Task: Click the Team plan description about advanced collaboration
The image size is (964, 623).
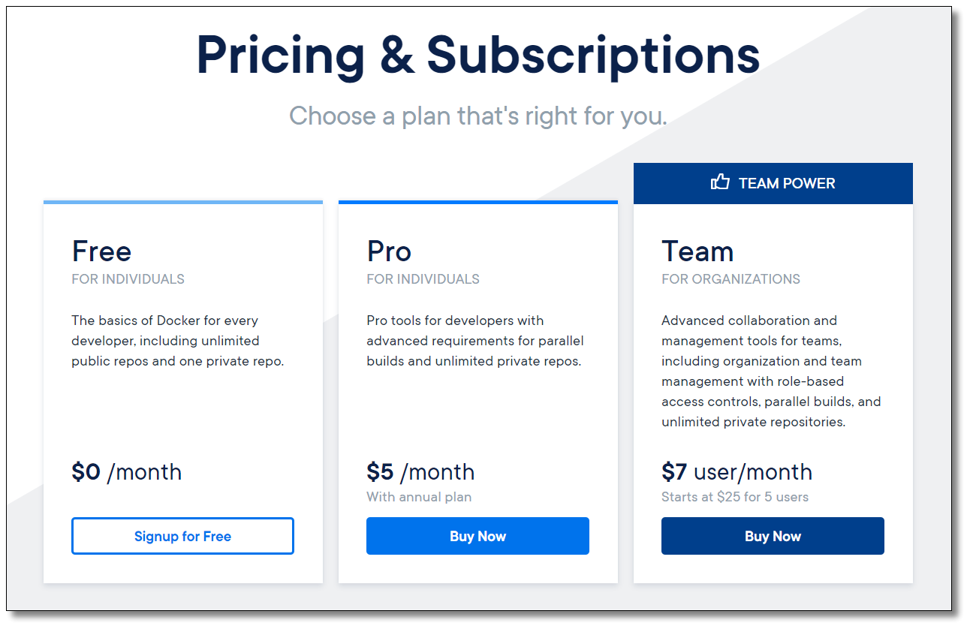Action: click(771, 371)
